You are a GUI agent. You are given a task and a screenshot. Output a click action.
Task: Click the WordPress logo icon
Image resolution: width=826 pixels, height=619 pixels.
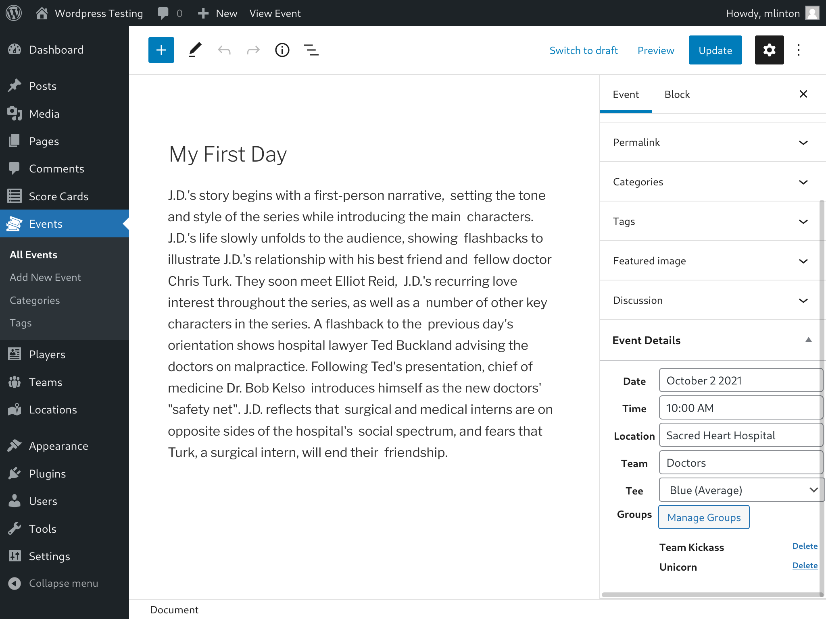click(x=14, y=13)
